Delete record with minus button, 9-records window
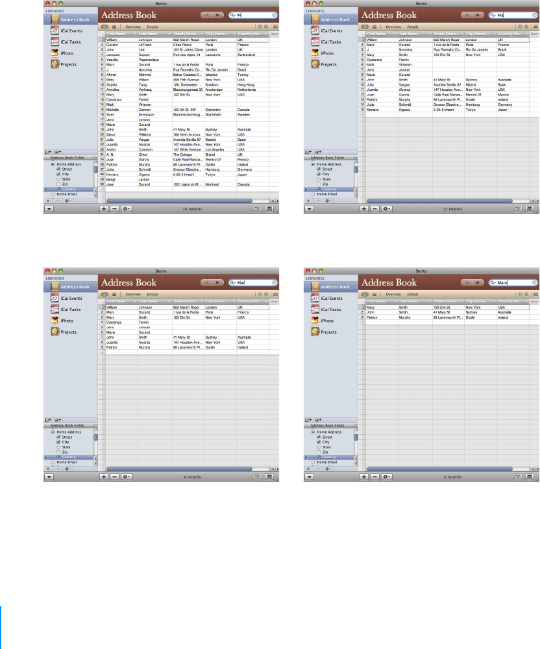The height and width of the screenshot is (649, 540). point(115,477)
